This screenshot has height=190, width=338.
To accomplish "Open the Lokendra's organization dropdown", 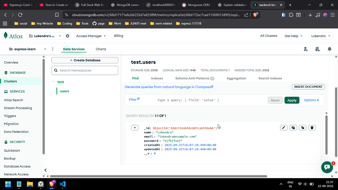I will pos(45,36).
